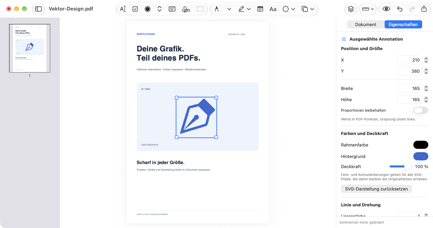The height and width of the screenshot is (228, 433).
Task: Click the heading 'Deine Grafik.'
Action: tap(160, 49)
